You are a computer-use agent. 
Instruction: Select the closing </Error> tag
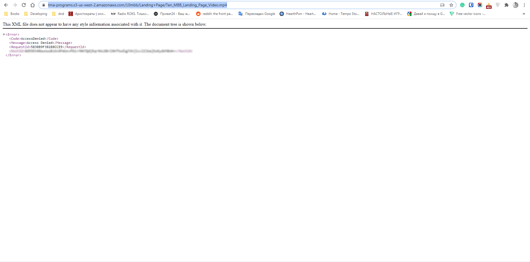point(13,55)
